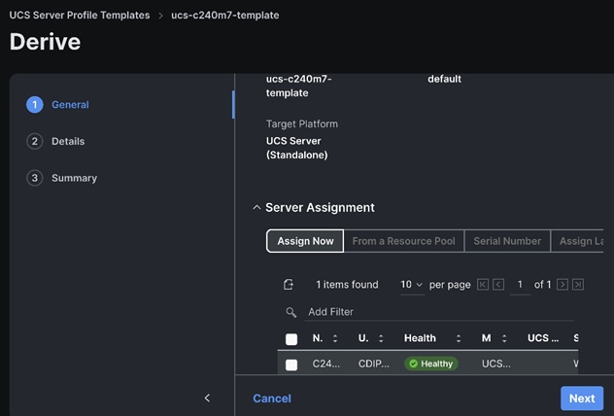Check the C24... server row checkbox

pyautogui.click(x=291, y=364)
